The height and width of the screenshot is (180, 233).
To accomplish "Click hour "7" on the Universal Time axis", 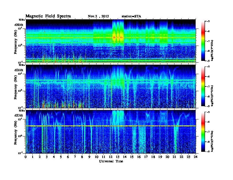I will coord(75,157).
